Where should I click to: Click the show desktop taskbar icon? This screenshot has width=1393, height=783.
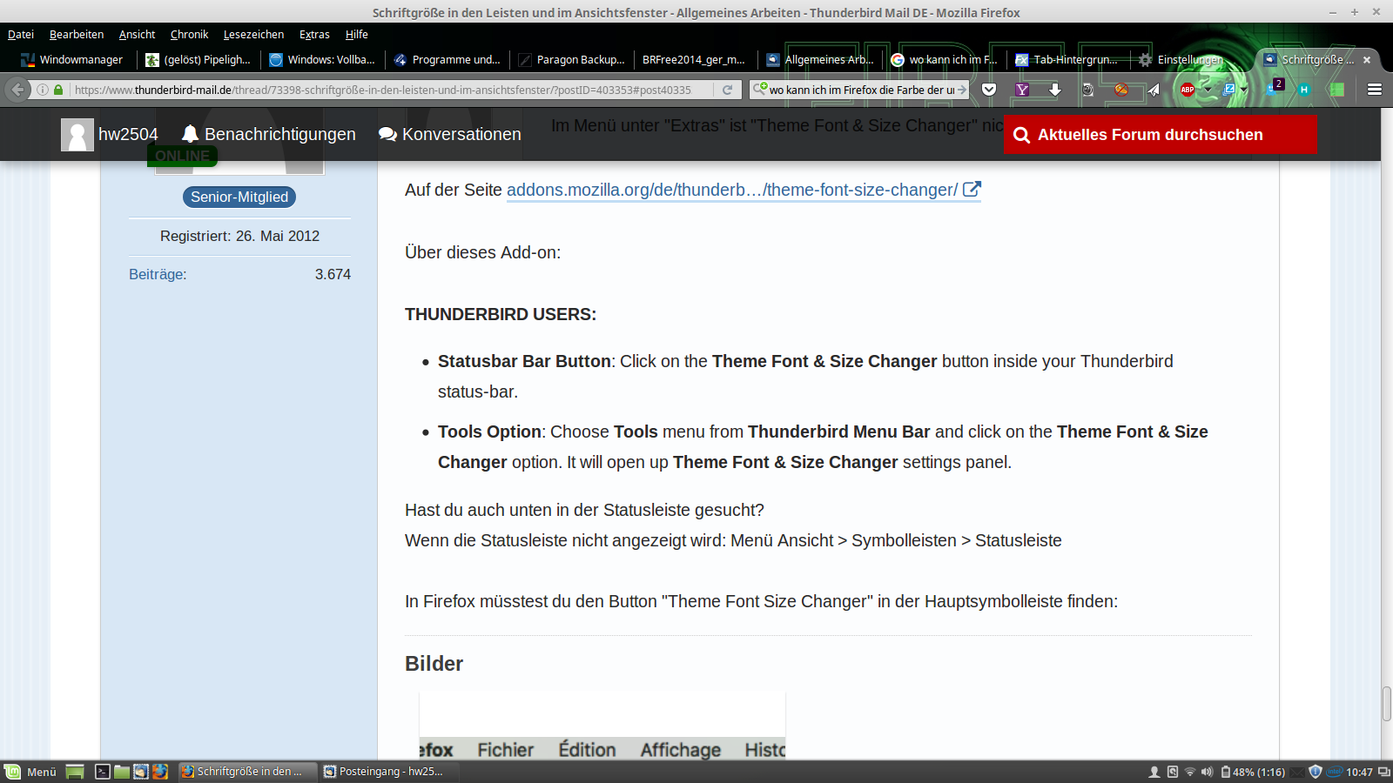(75, 772)
